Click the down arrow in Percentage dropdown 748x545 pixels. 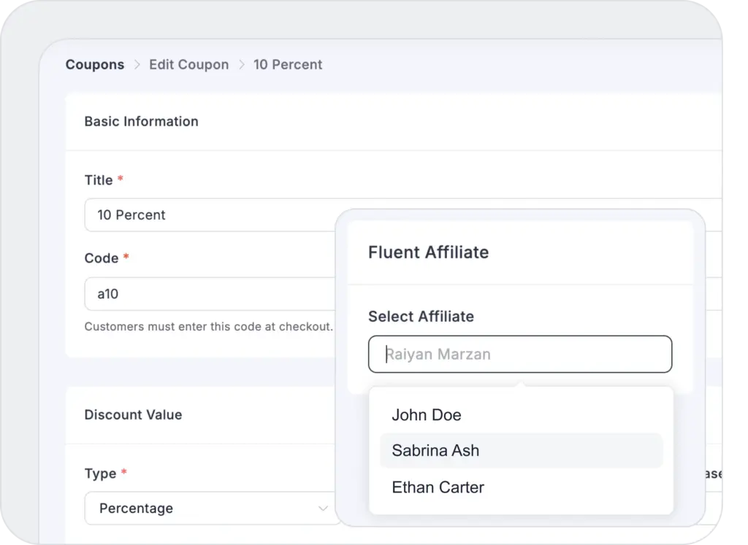coord(323,508)
